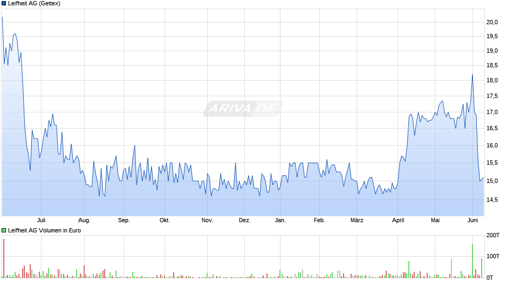This screenshot has width=507, height=283.
Task: Click the 18,0 price axis value
Action: [x=492, y=80]
